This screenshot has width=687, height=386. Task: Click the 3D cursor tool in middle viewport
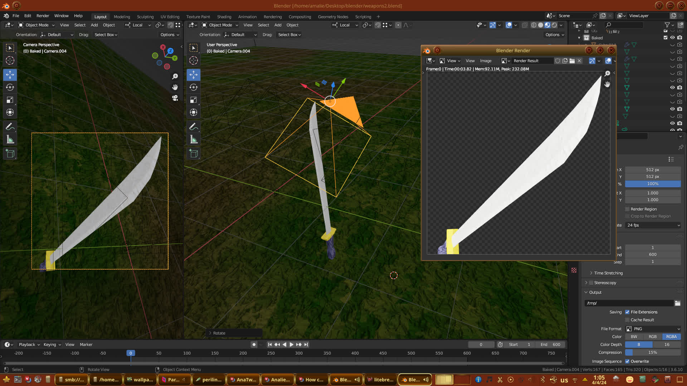click(194, 60)
